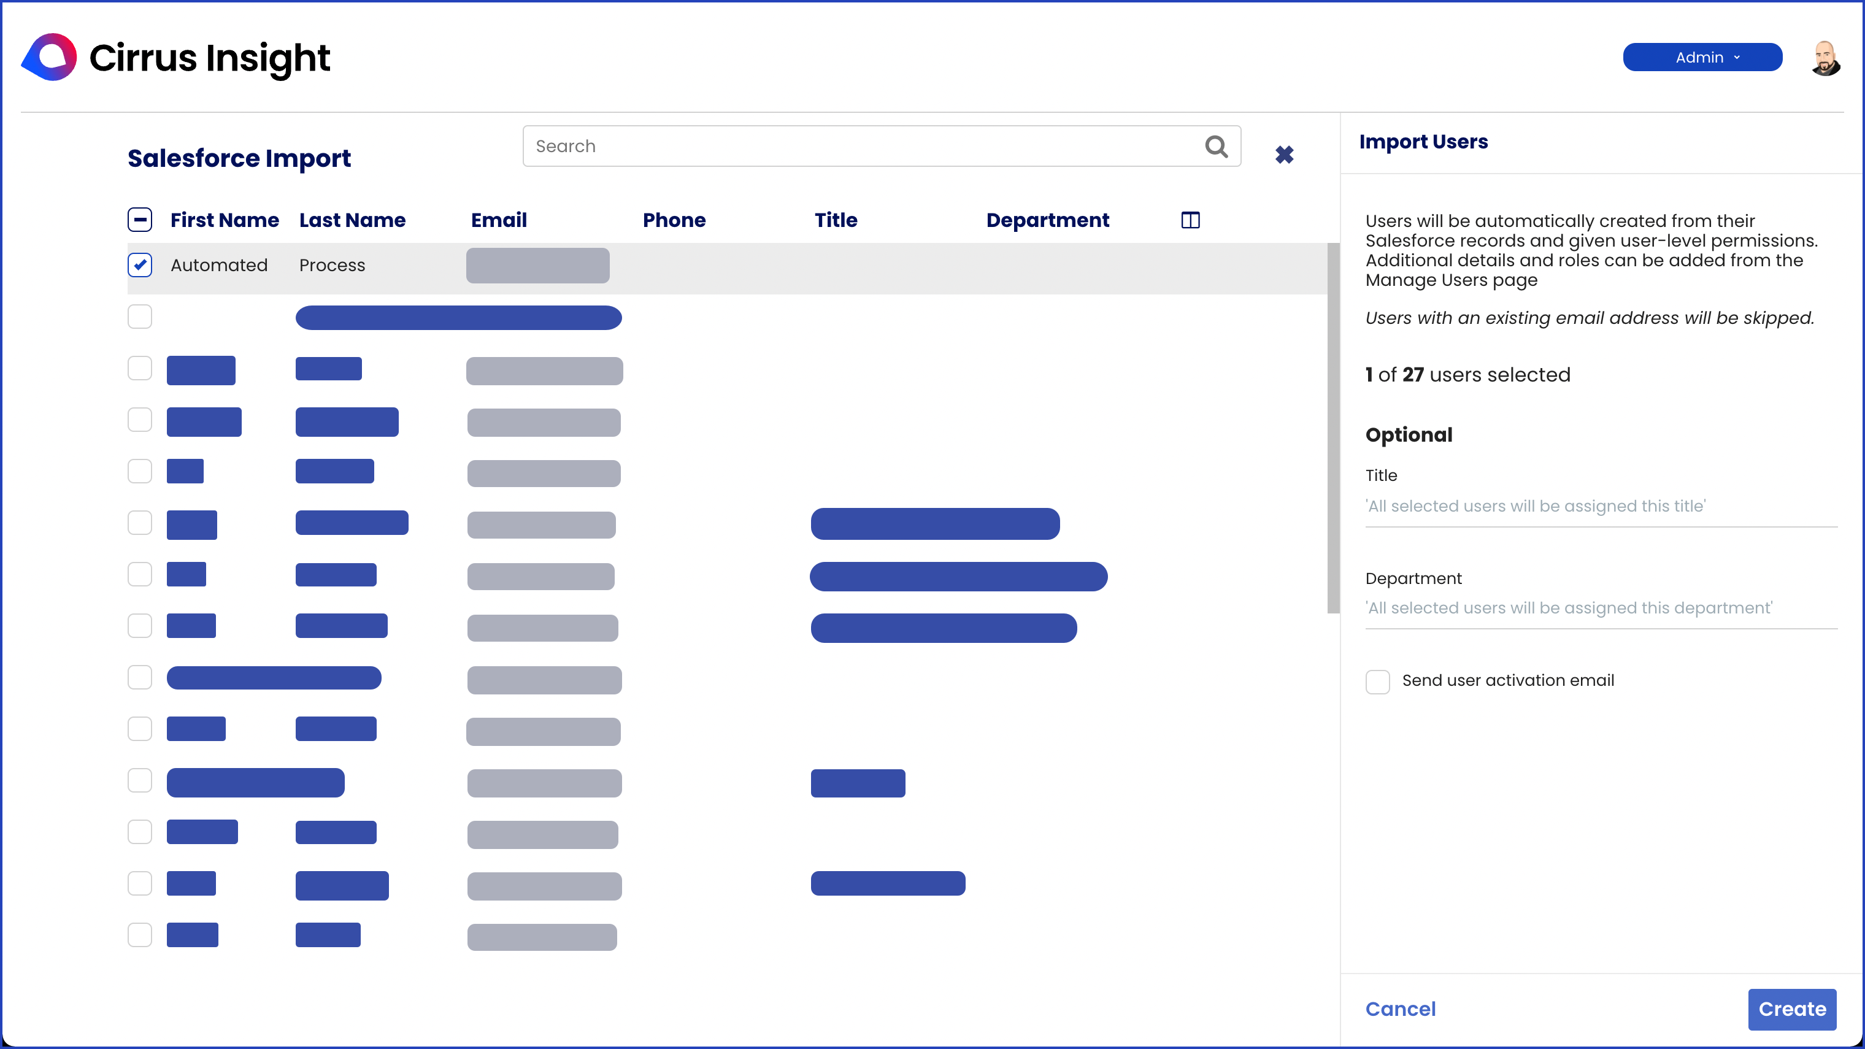Viewport: 1865px width, 1049px height.
Task: Click the Create button
Action: tap(1792, 1009)
